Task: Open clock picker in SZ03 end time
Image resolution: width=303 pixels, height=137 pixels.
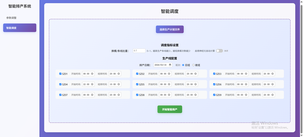Action: (x=272, y=74)
